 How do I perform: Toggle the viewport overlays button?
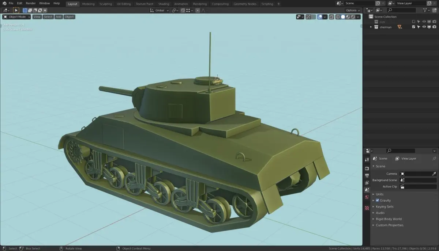coord(320,17)
